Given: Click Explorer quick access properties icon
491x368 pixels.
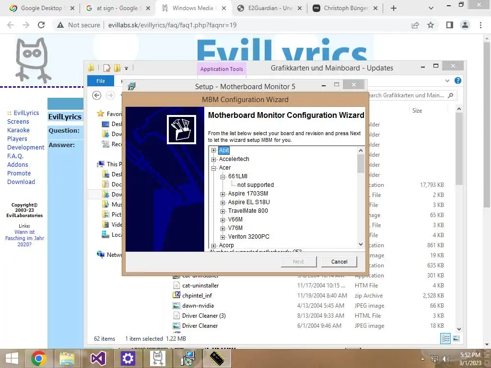Looking at the screenshot, I should [x=107, y=68].
